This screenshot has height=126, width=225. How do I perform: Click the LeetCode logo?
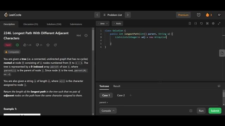coord(13,15)
